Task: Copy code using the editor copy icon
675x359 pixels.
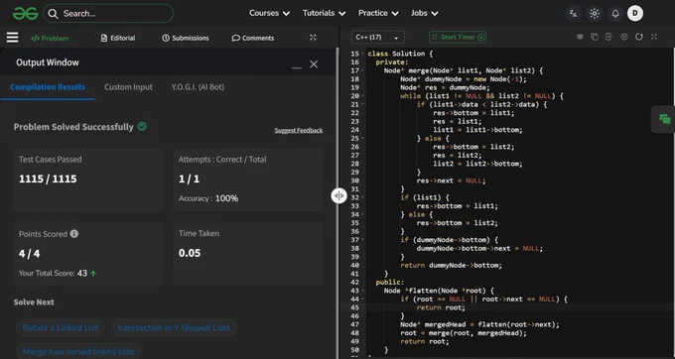Action: 595,37
